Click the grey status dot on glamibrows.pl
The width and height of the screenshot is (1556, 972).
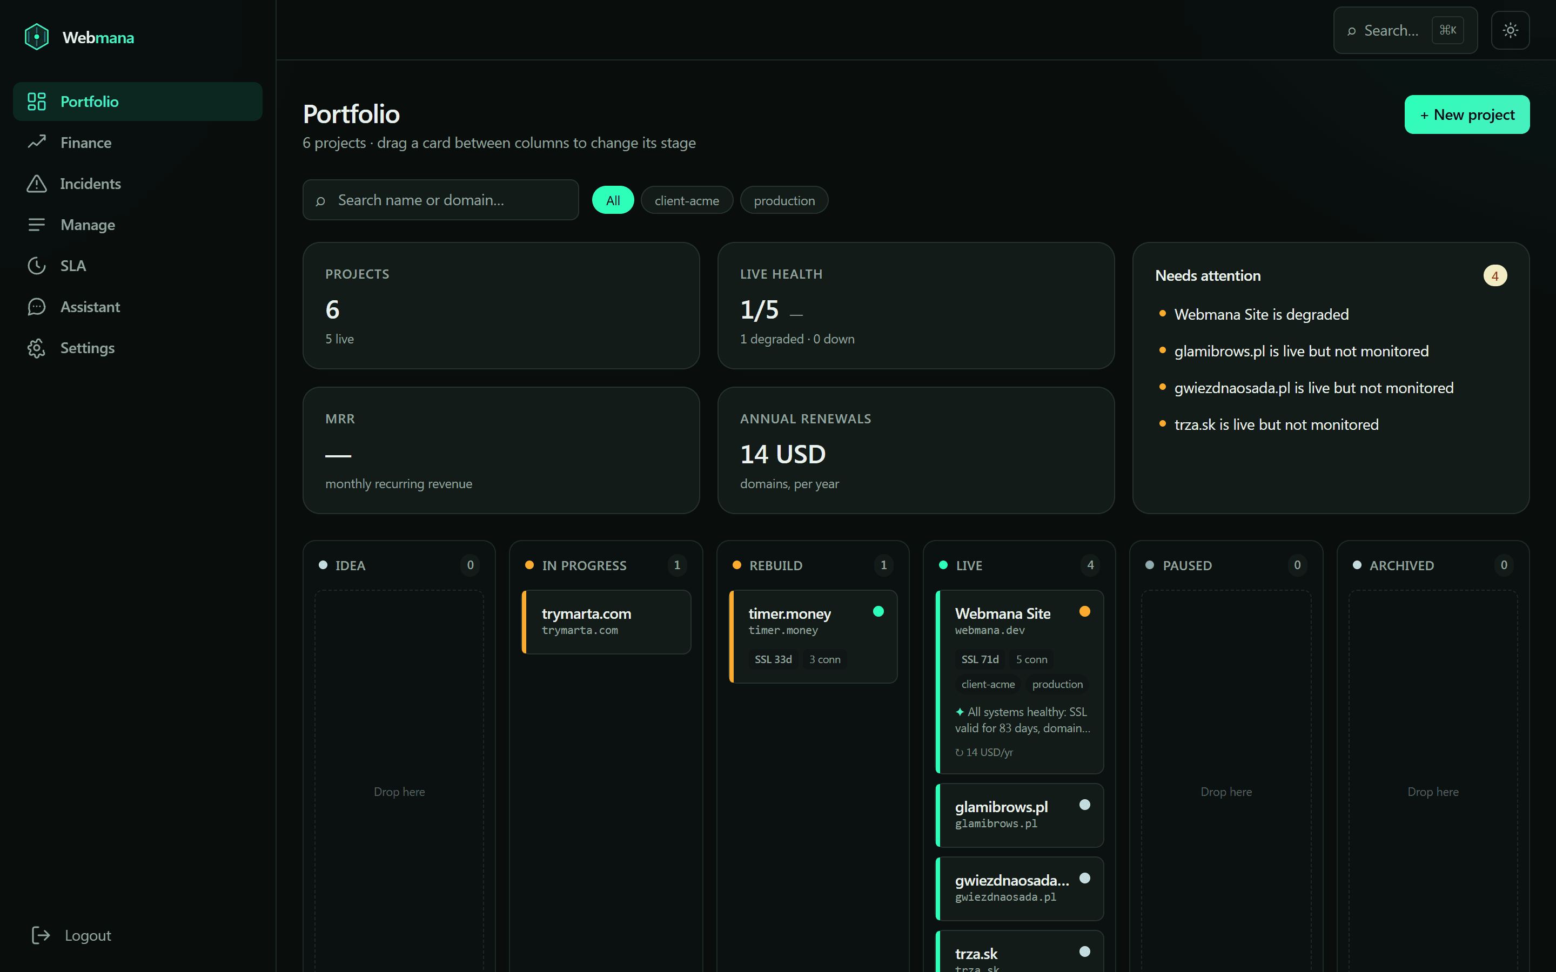tap(1084, 804)
